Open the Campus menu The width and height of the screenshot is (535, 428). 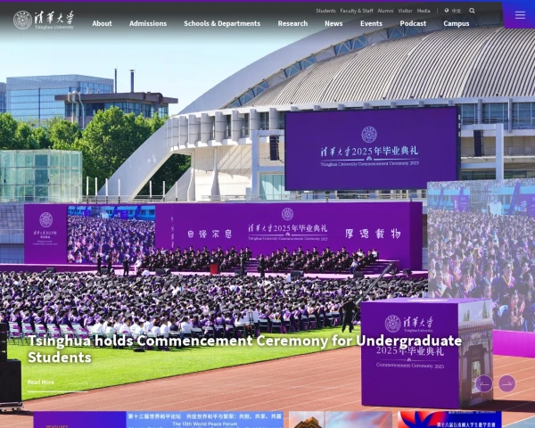click(457, 23)
